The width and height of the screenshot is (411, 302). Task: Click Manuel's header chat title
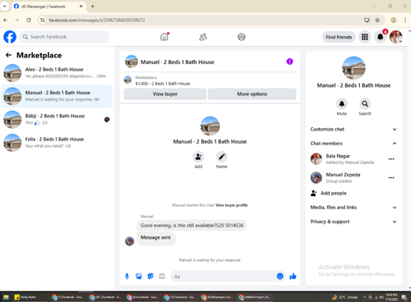(178, 62)
